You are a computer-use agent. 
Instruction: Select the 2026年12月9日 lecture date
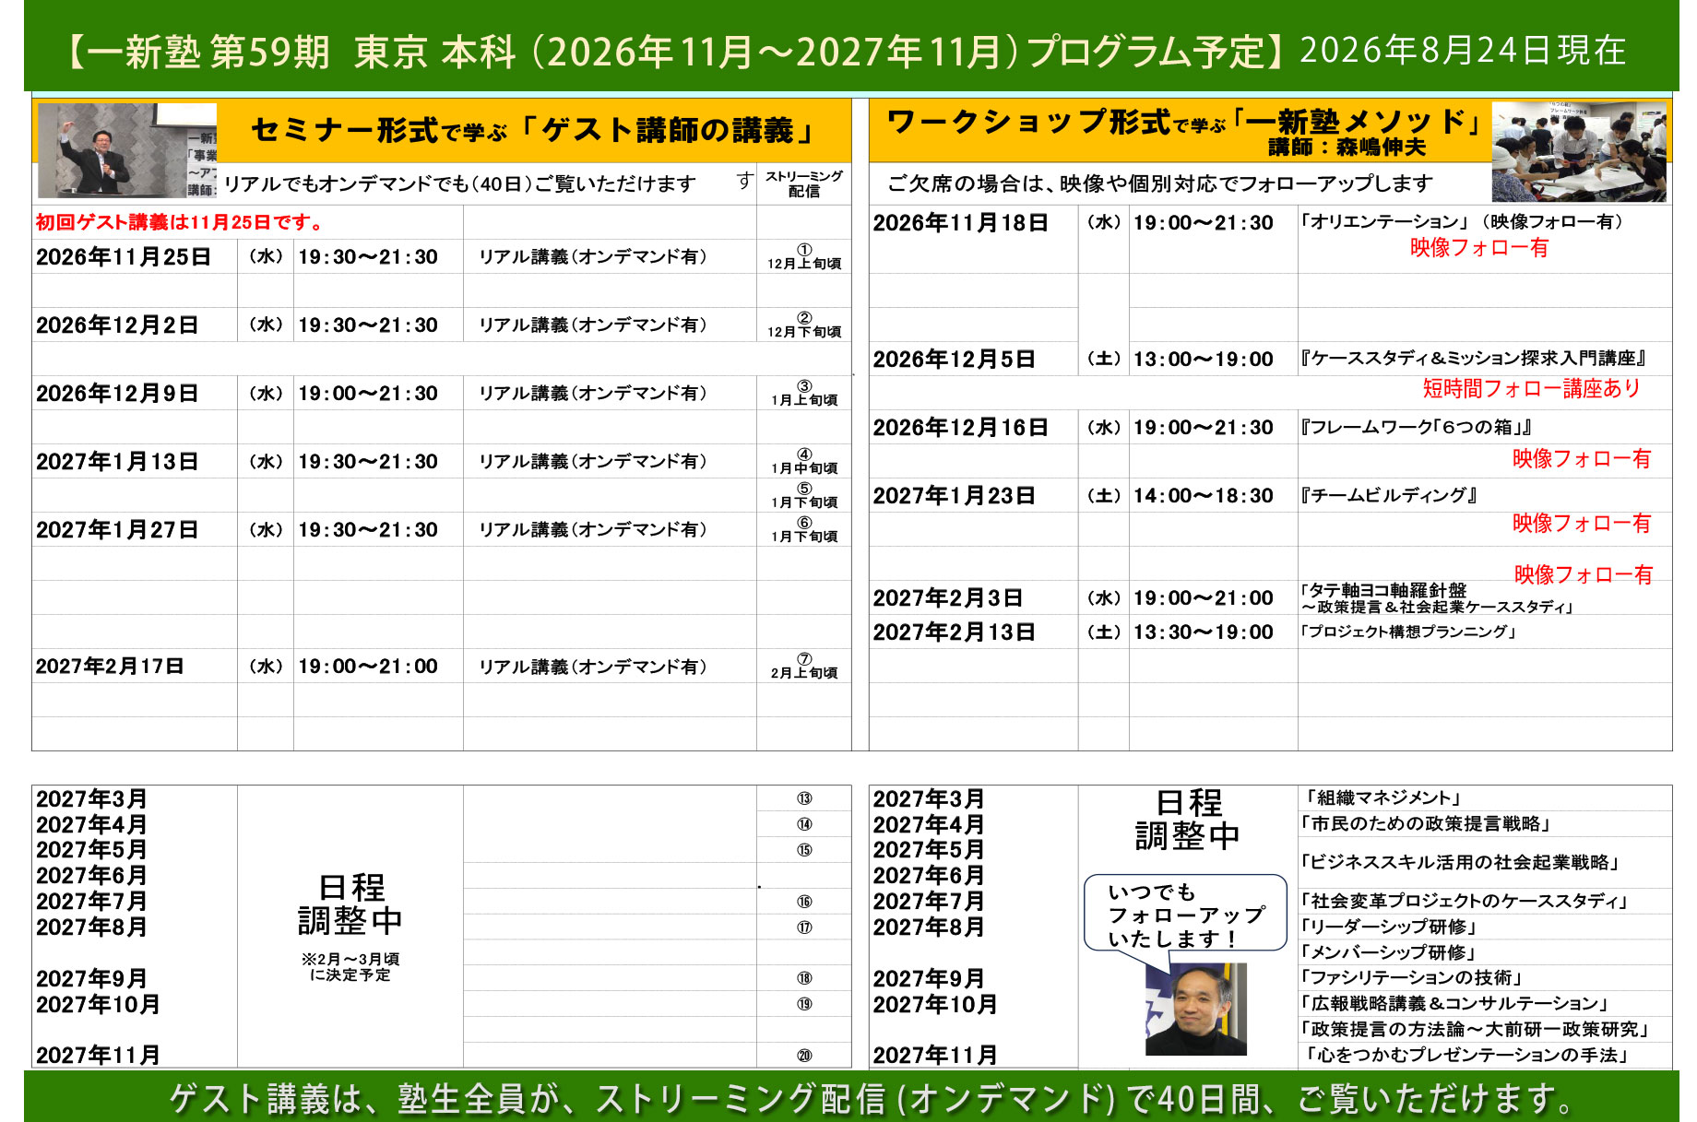(117, 394)
